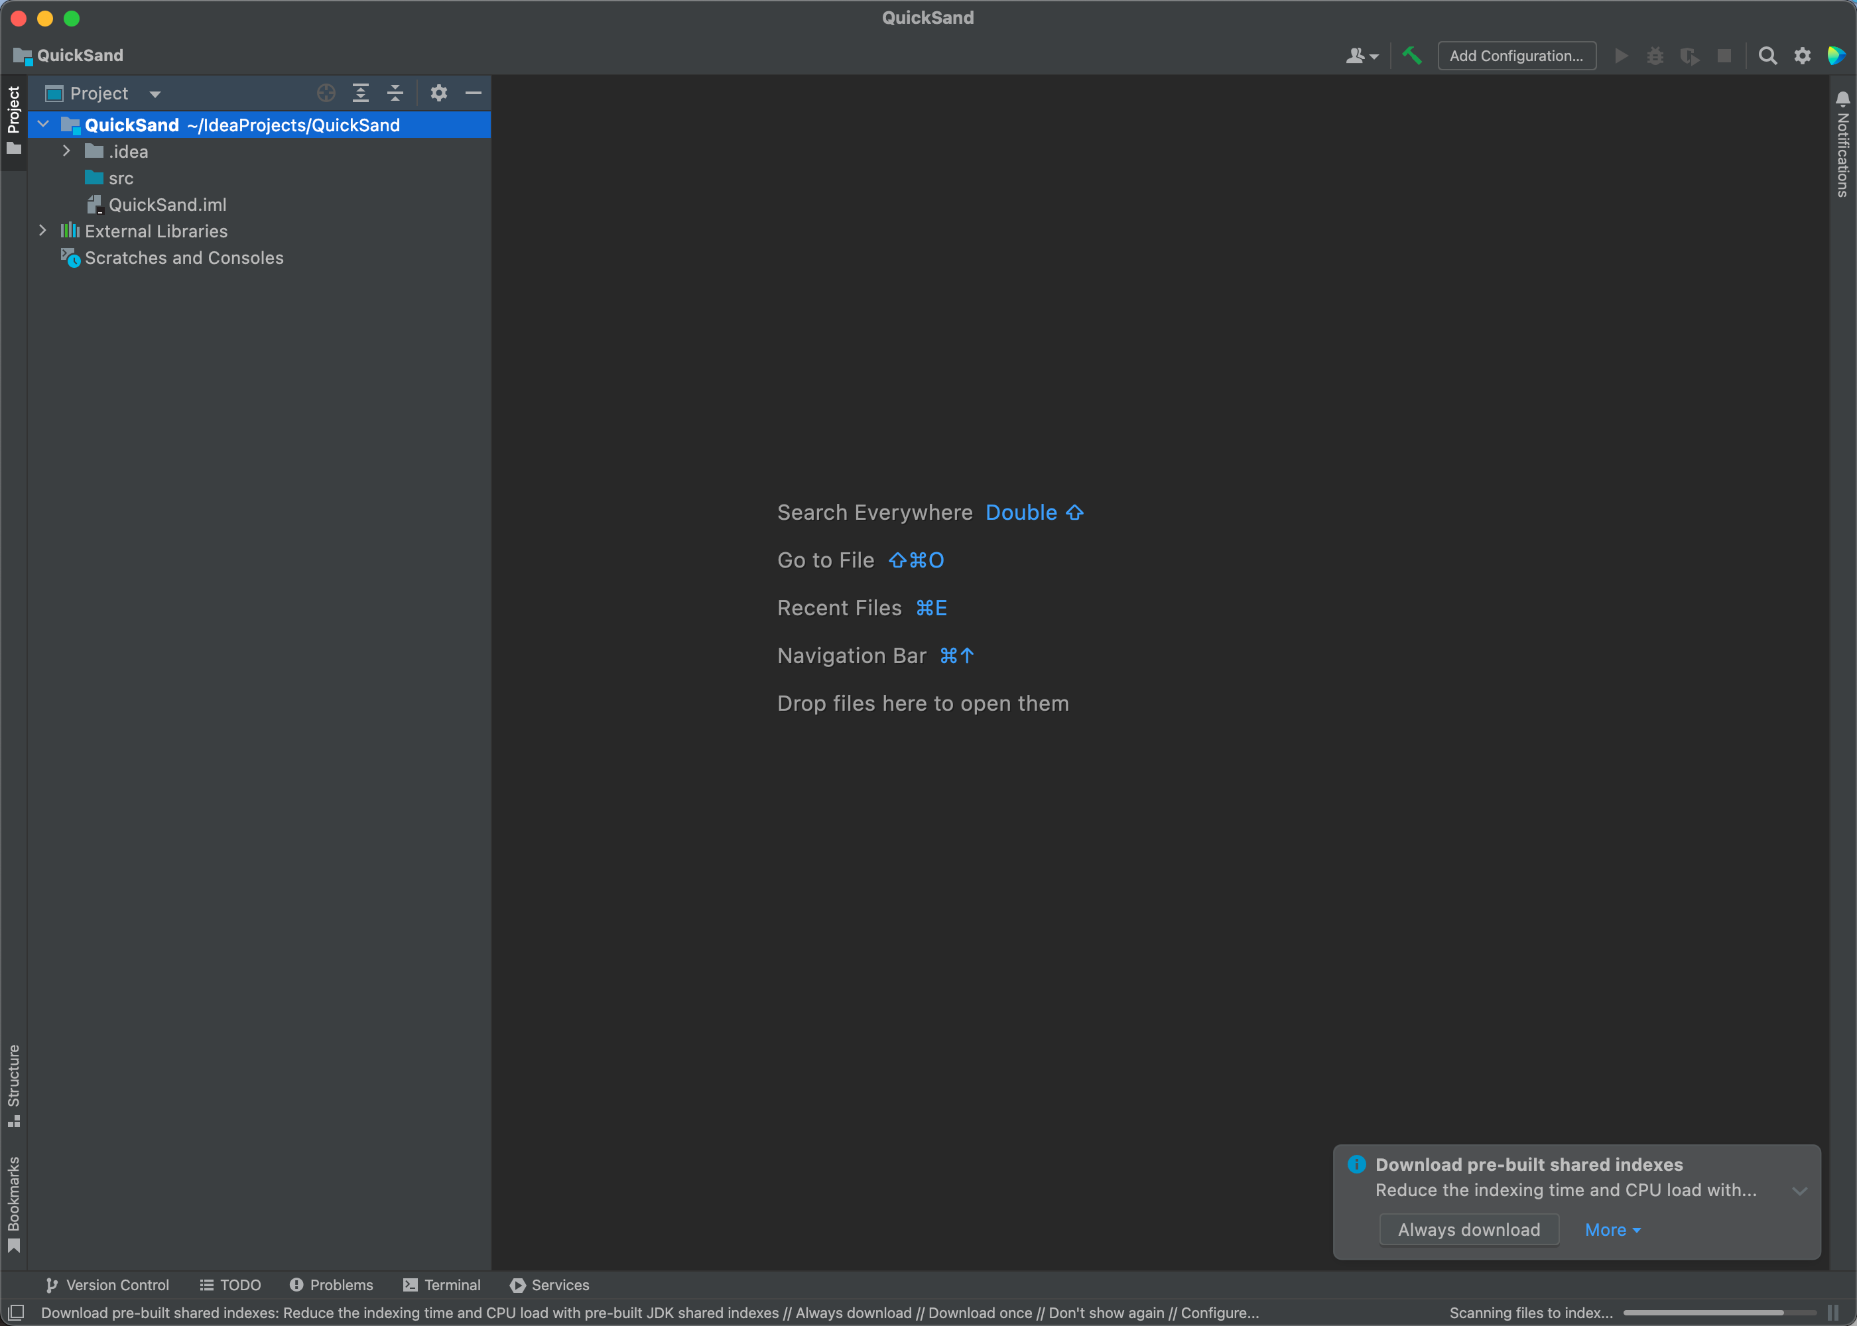Select the External Libraries row

(260, 231)
